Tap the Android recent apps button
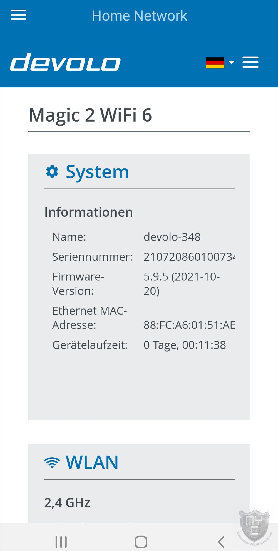This screenshot has height=551, width=278. pyautogui.click(x=61, y=542)
